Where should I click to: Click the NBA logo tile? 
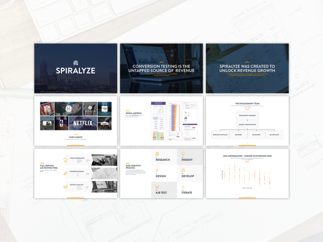point(61,123)
